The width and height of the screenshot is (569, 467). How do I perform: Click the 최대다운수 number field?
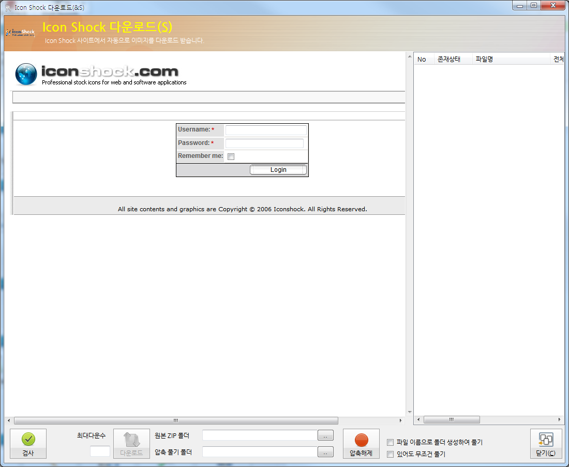100,451
